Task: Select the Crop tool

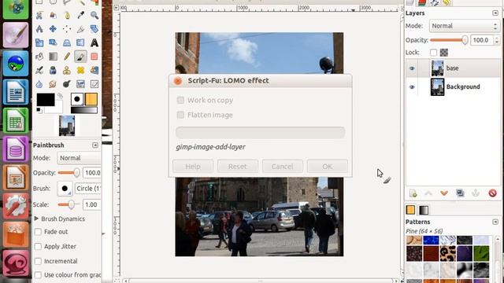Action: tap(80, 29)
